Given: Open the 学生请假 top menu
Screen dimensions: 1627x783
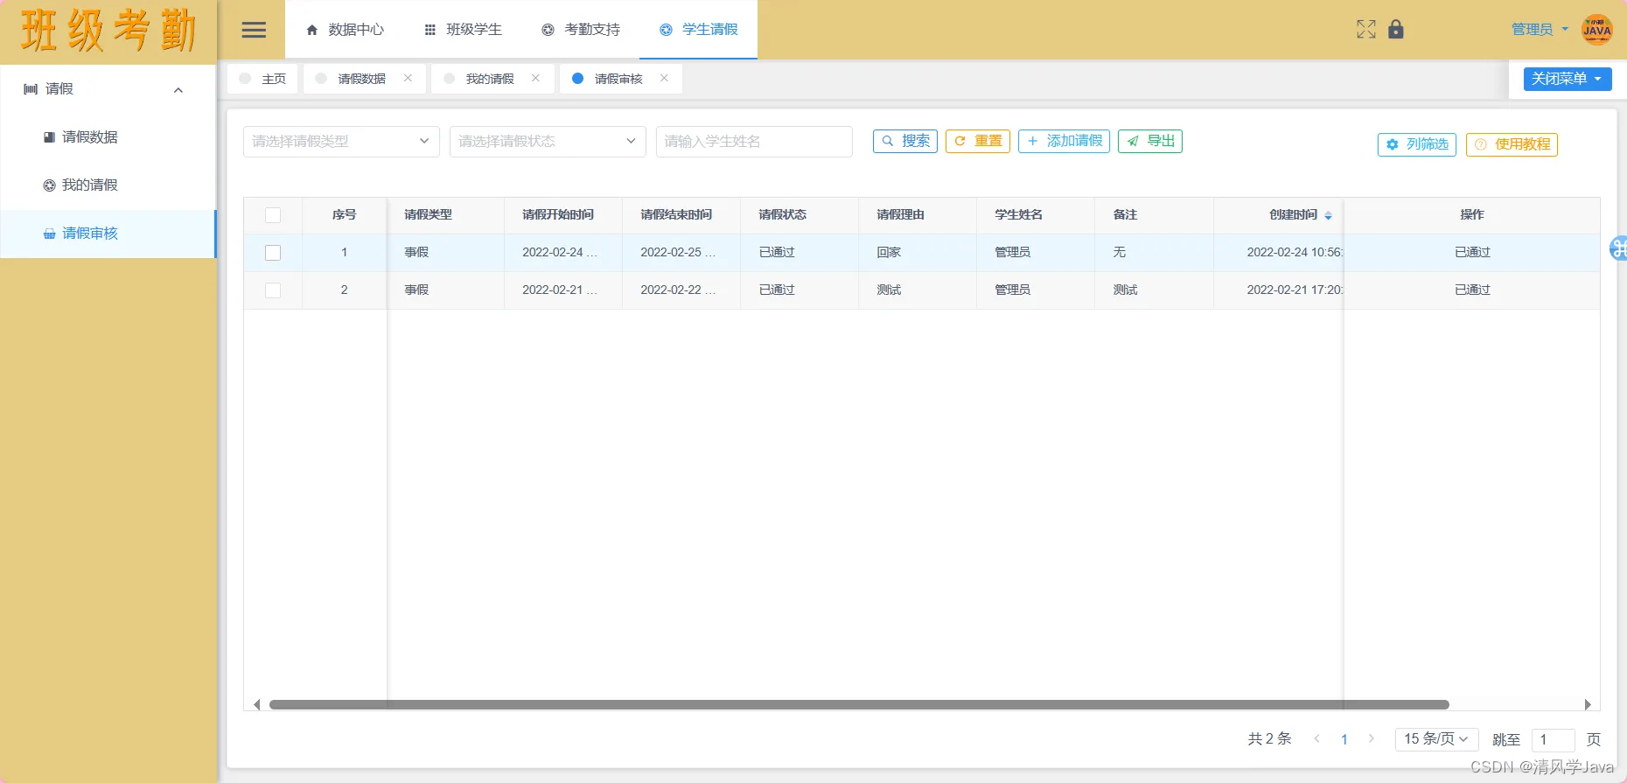Looking at the screenshot, I should click(698, 30).
